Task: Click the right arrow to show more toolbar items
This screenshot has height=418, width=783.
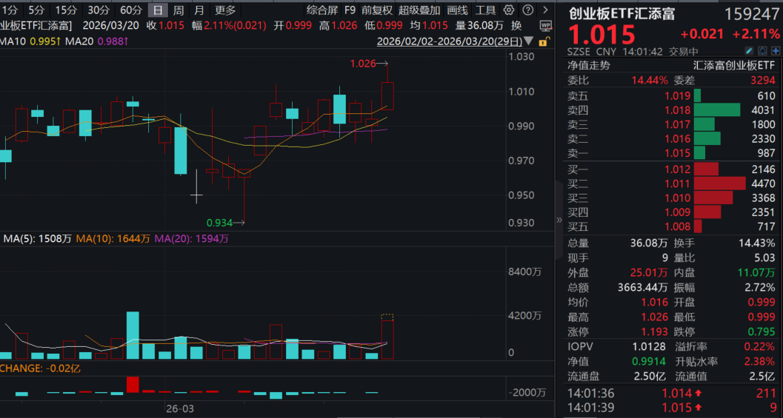Action: coord(544,10)
